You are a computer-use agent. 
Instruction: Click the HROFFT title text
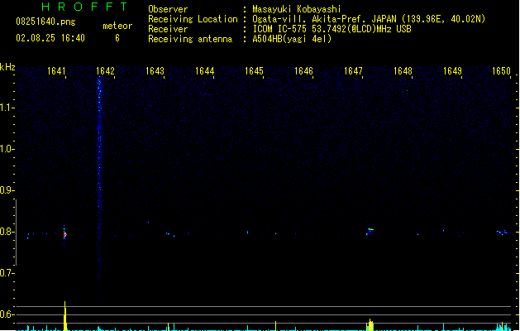point(85,7)
